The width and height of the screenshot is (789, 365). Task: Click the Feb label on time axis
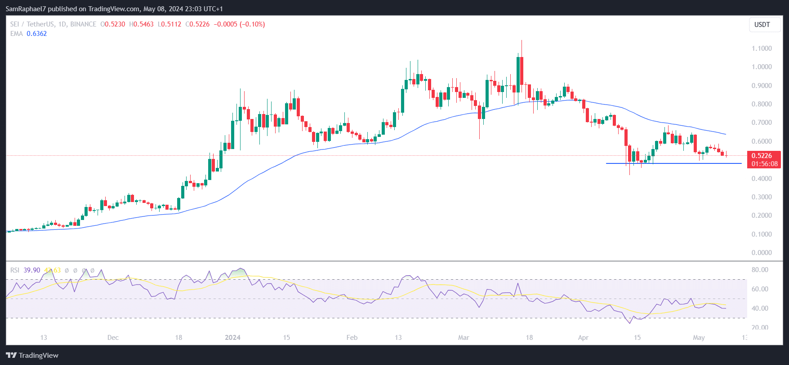click(x=352, y=338)
